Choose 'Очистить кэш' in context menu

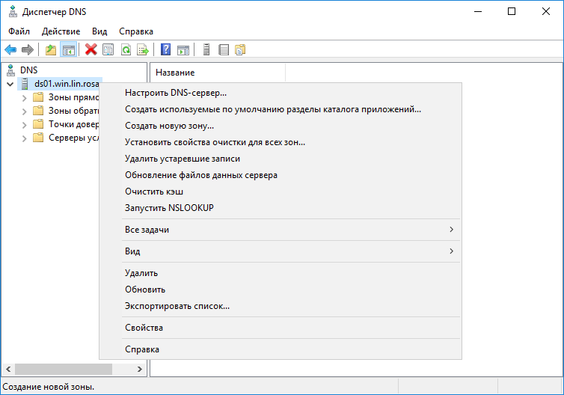(x=154, y=192)
